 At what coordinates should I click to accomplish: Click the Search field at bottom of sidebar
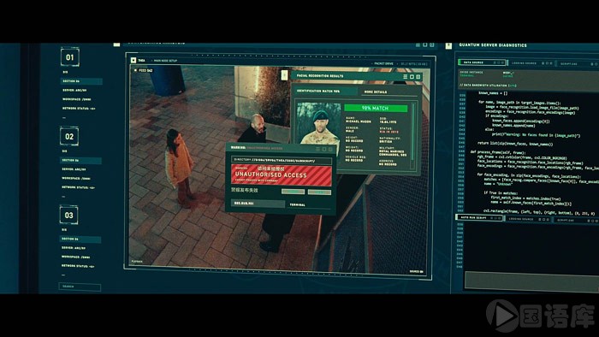coord(80,287)
